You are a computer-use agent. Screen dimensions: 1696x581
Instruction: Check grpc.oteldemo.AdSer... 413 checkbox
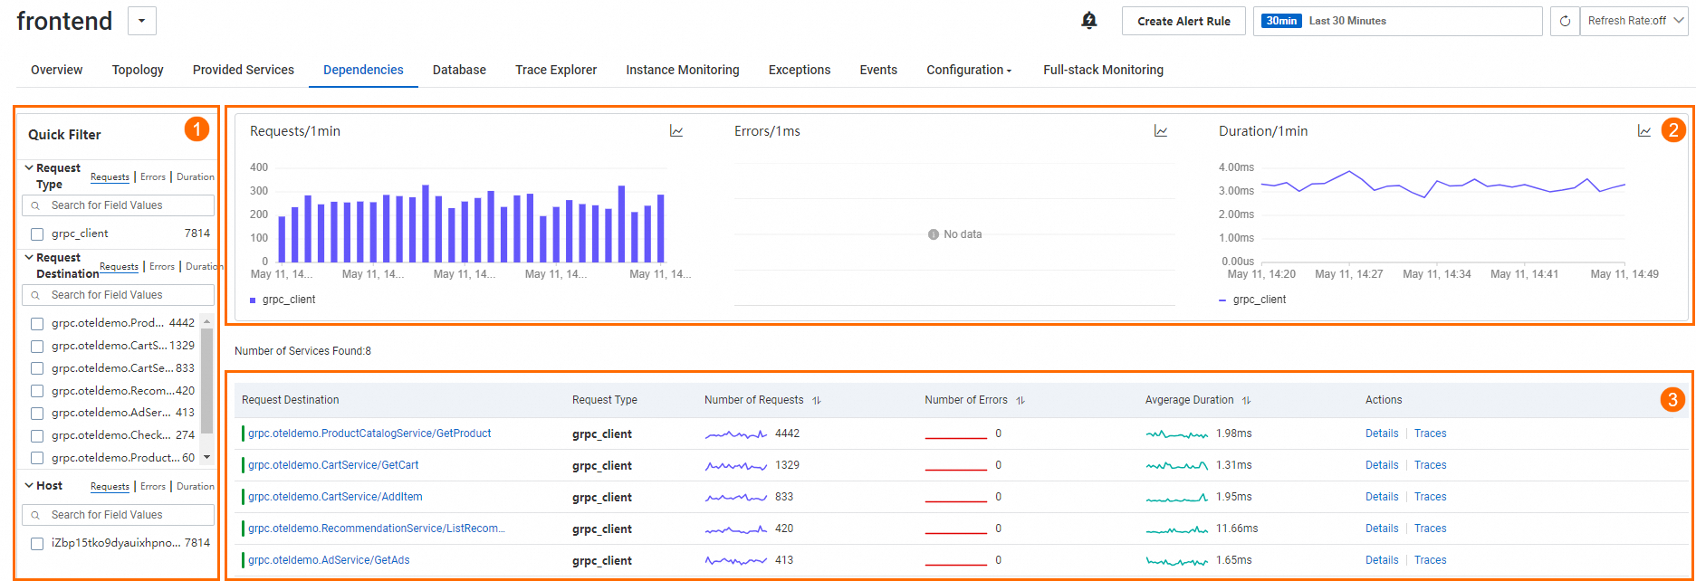tap(37, 414)
